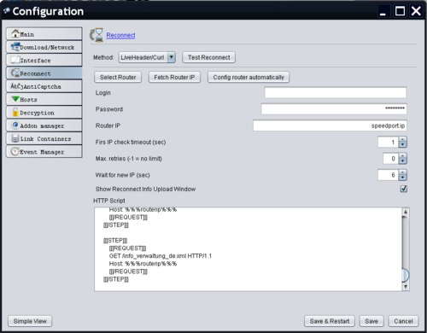Focus the Password input field
The height and width of the screenshot is (333, 427).
(x=334, y=109)
